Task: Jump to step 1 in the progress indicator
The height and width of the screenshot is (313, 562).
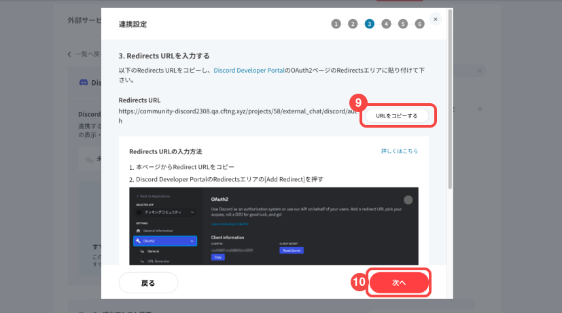Action: 336,24
